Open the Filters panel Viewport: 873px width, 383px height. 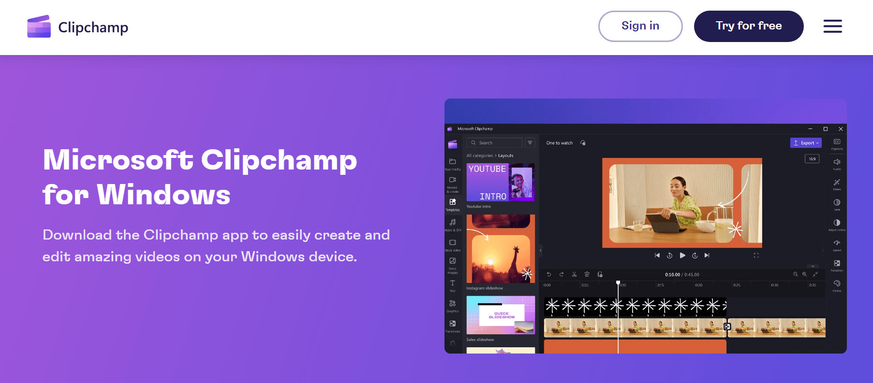[837, 184]
